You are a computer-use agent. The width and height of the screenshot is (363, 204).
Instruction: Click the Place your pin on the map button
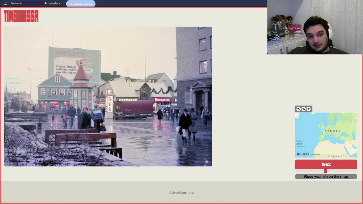pos(326,177)
